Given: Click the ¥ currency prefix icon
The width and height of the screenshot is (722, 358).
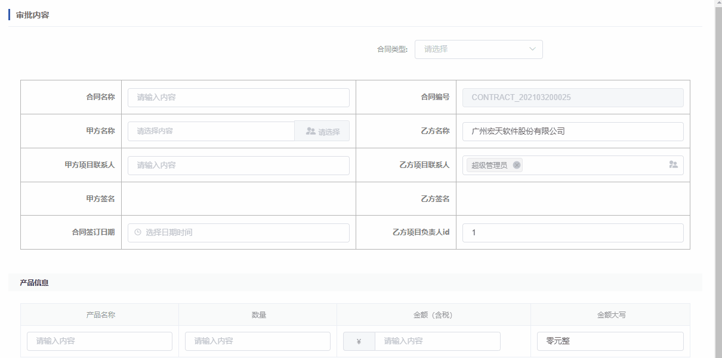Looking at the screenshot, I should point(359,341).
